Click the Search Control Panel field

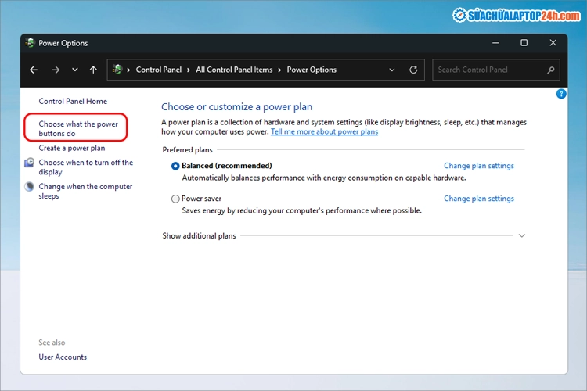point(489,70)
